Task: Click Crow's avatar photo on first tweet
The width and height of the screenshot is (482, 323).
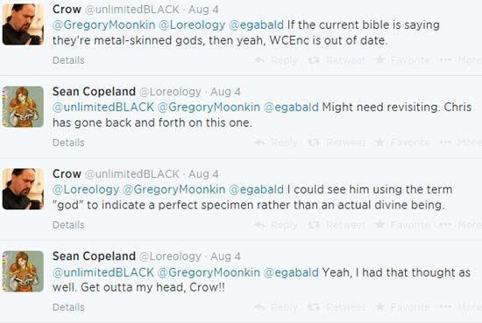Action: point(23,25)
